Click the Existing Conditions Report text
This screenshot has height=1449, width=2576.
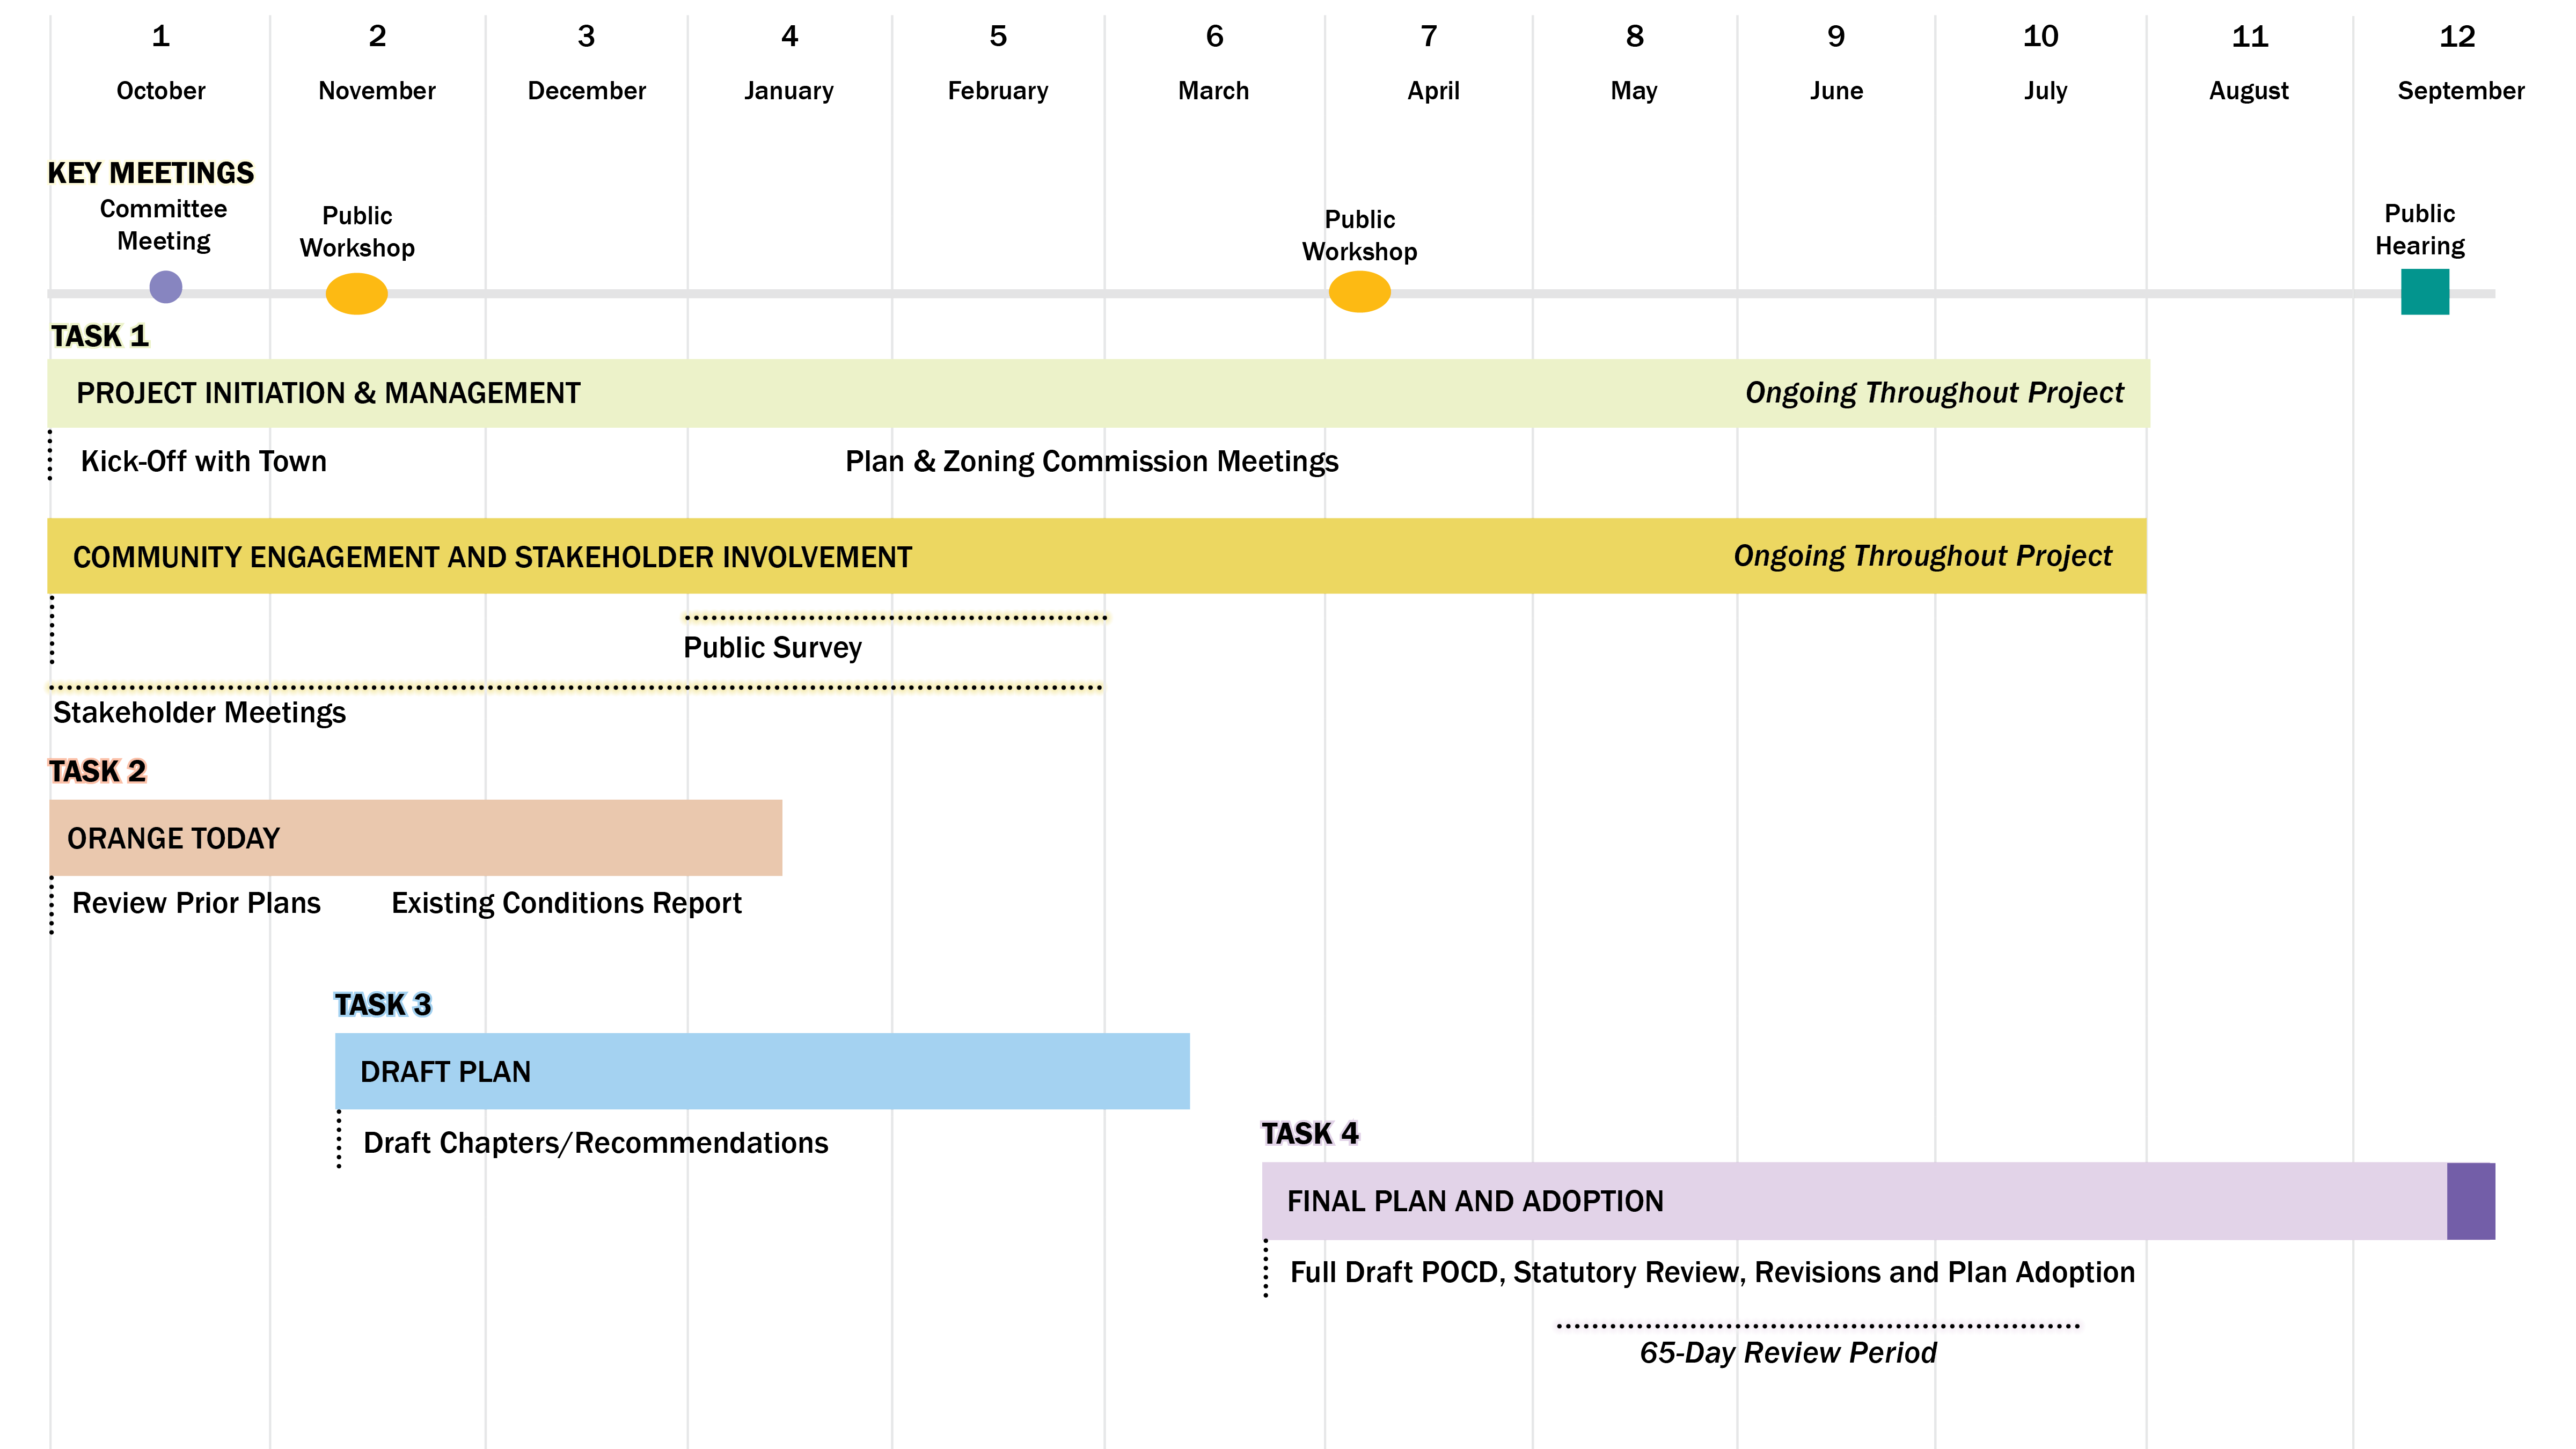(x=566, y=902)
